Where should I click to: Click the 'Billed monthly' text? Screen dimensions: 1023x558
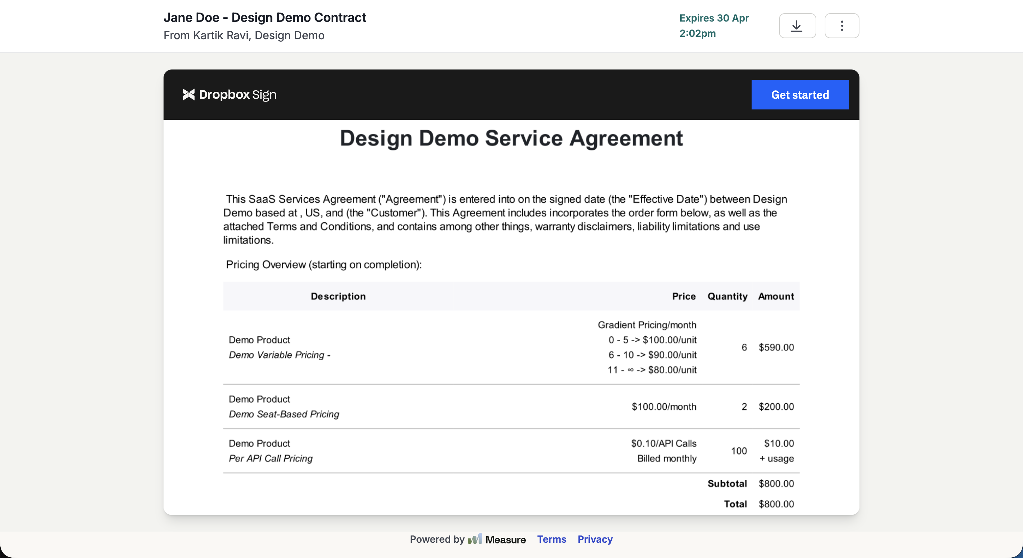click(x=667, y=458)
